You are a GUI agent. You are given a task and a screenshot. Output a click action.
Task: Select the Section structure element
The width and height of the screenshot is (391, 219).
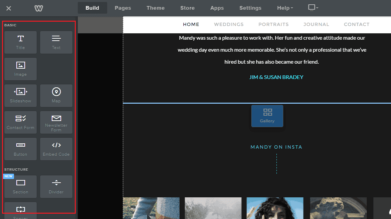20,187
